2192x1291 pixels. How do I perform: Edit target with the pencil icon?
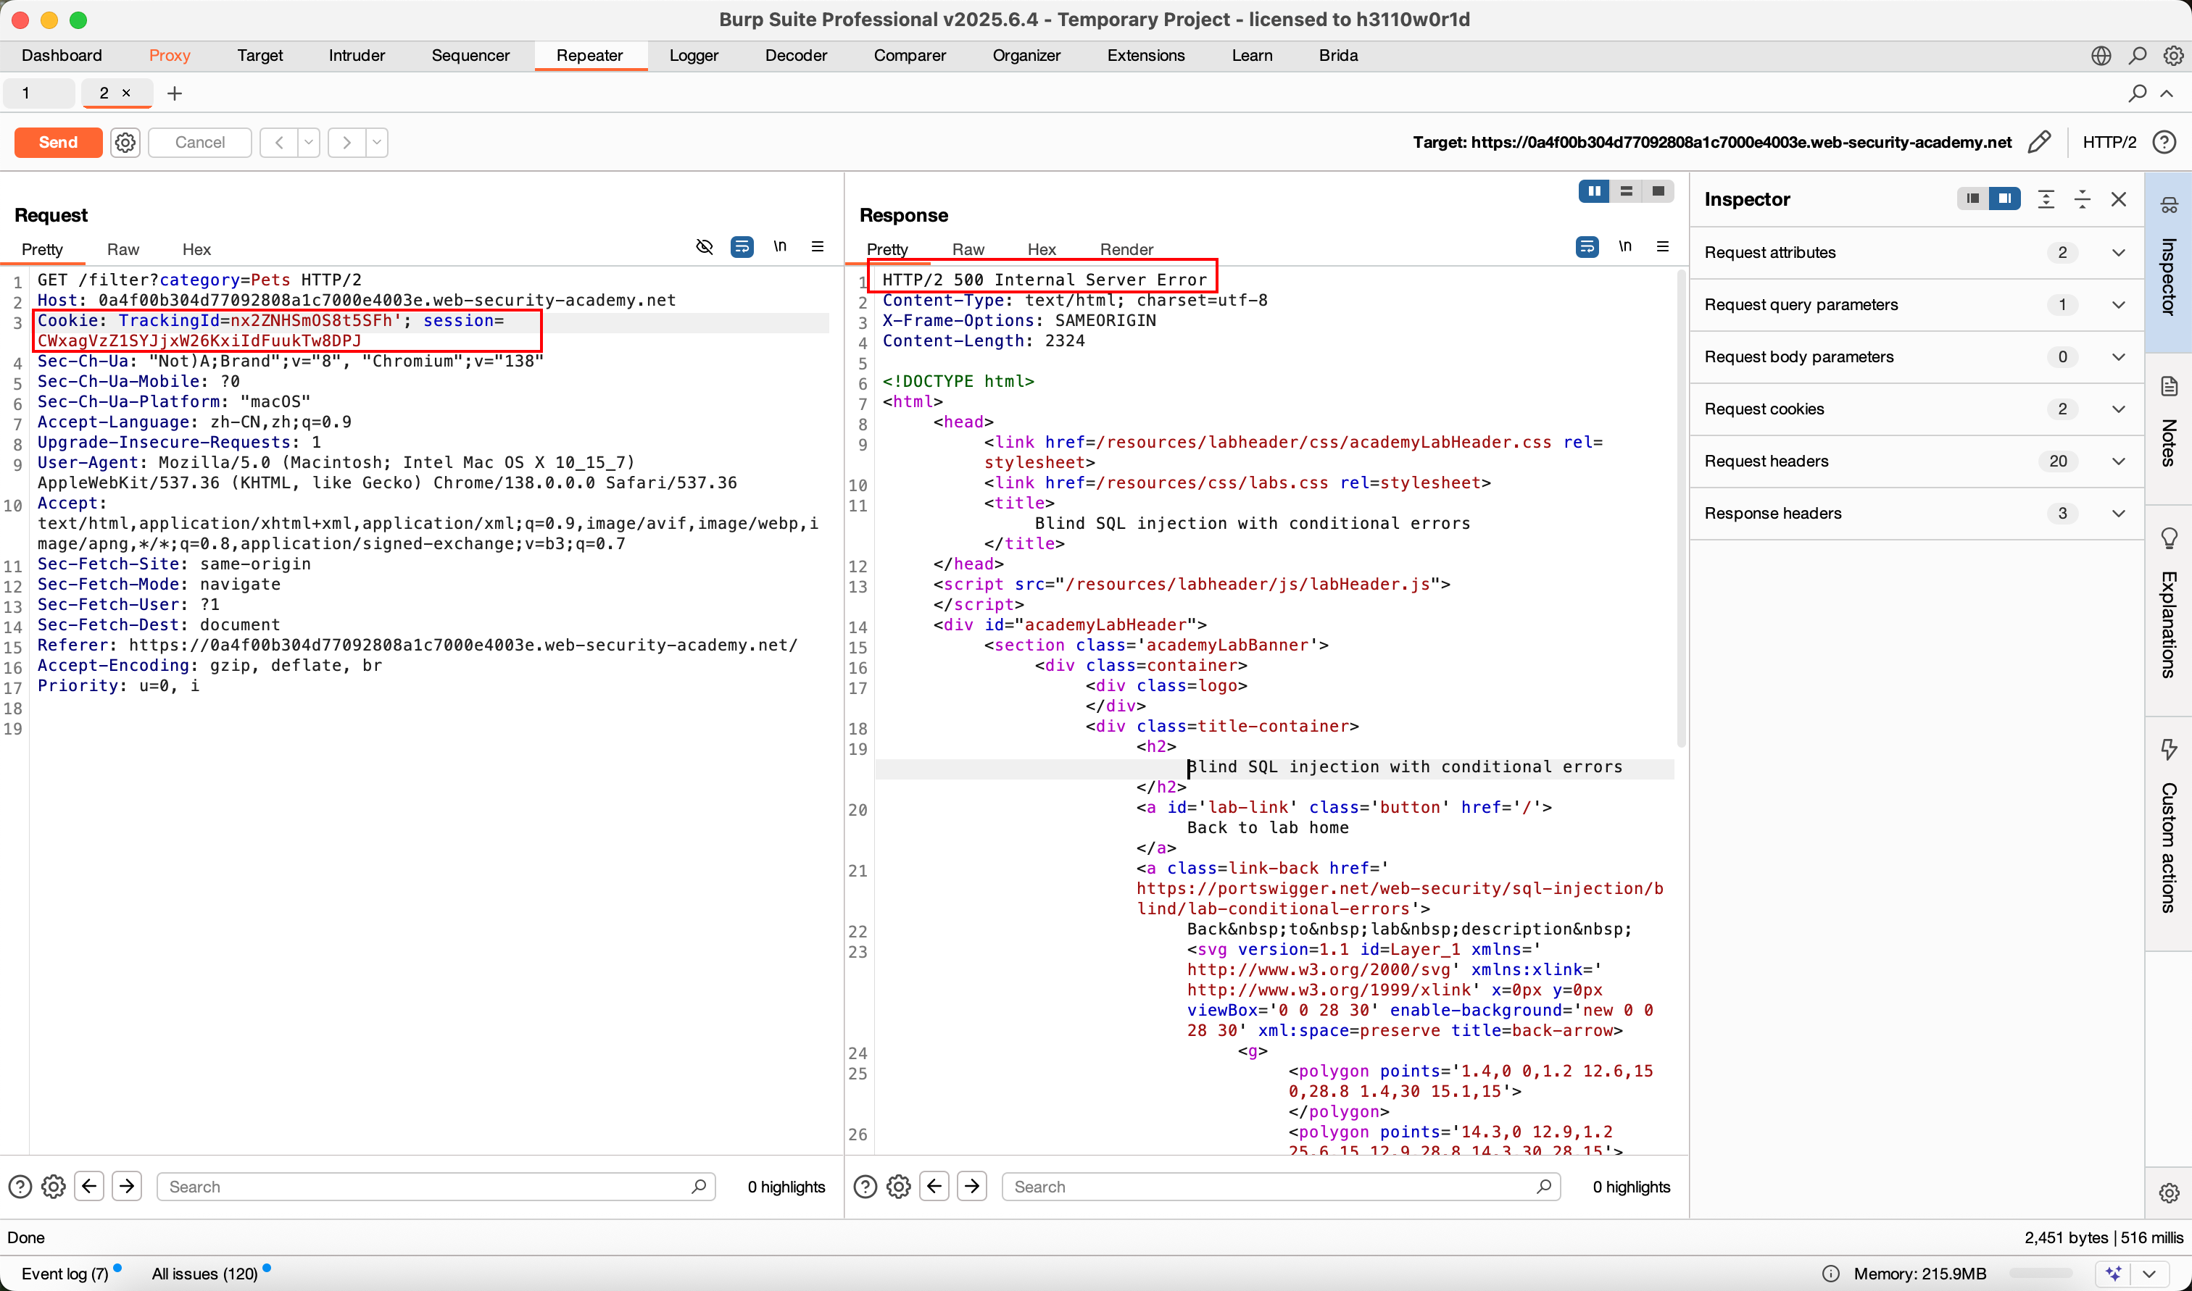coord(2039,142)
